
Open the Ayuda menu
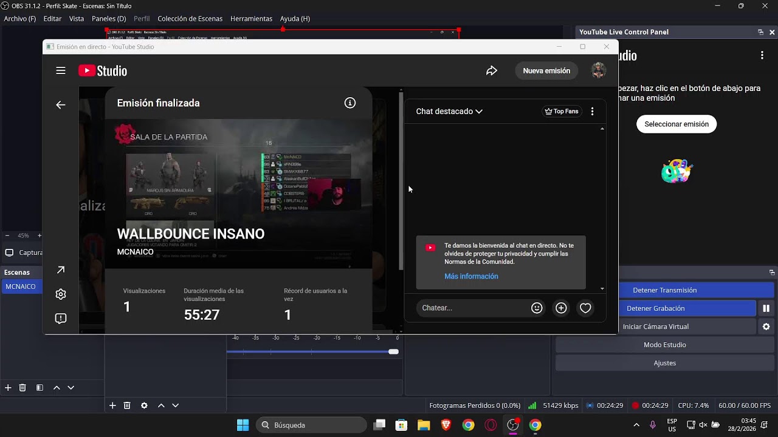tap(295, 19)
